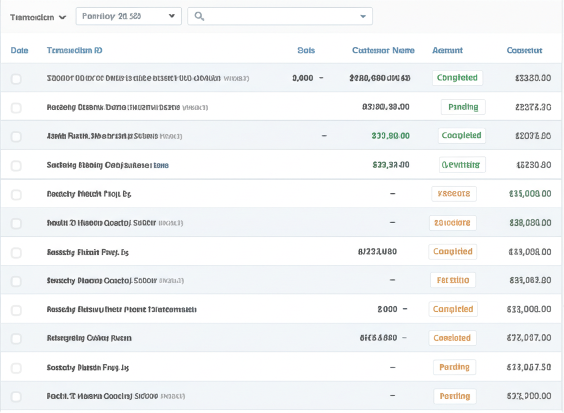Click orange Pending badge in last row
The image size is (564, 413).
(x=454, y=396)
